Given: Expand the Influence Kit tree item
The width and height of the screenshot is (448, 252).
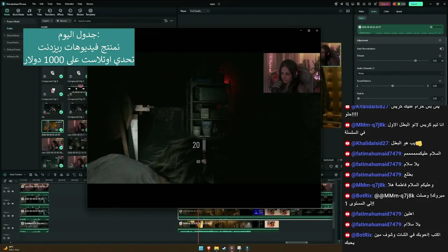Looking at the screenshot, I should coord(5,57).
